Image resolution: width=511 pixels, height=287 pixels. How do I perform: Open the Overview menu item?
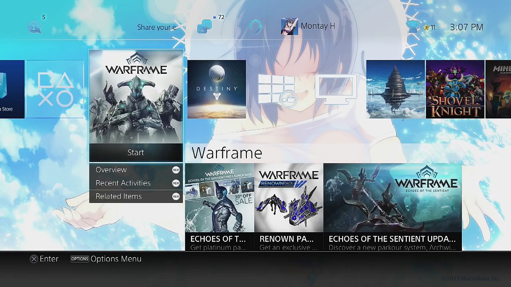[x=136, y=170]
